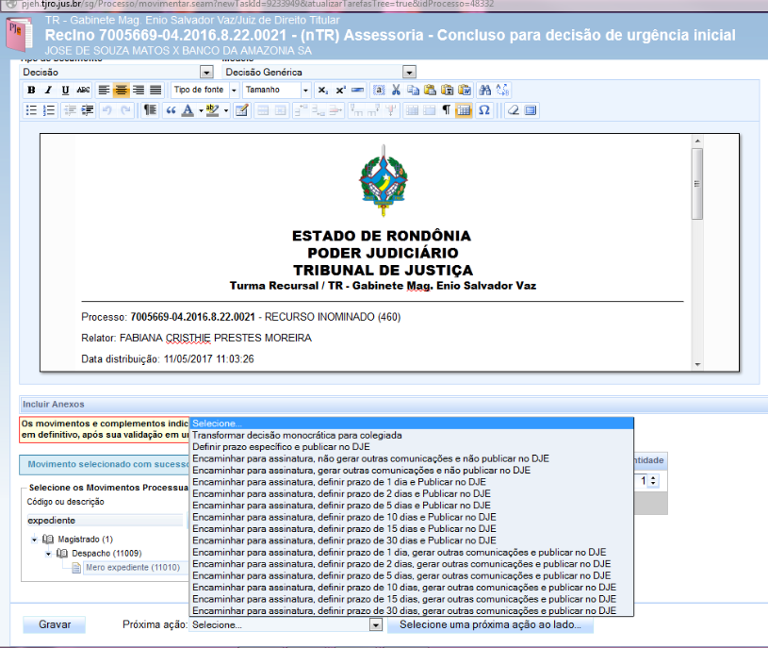Toggle center alignment

[x=121, y=90]
